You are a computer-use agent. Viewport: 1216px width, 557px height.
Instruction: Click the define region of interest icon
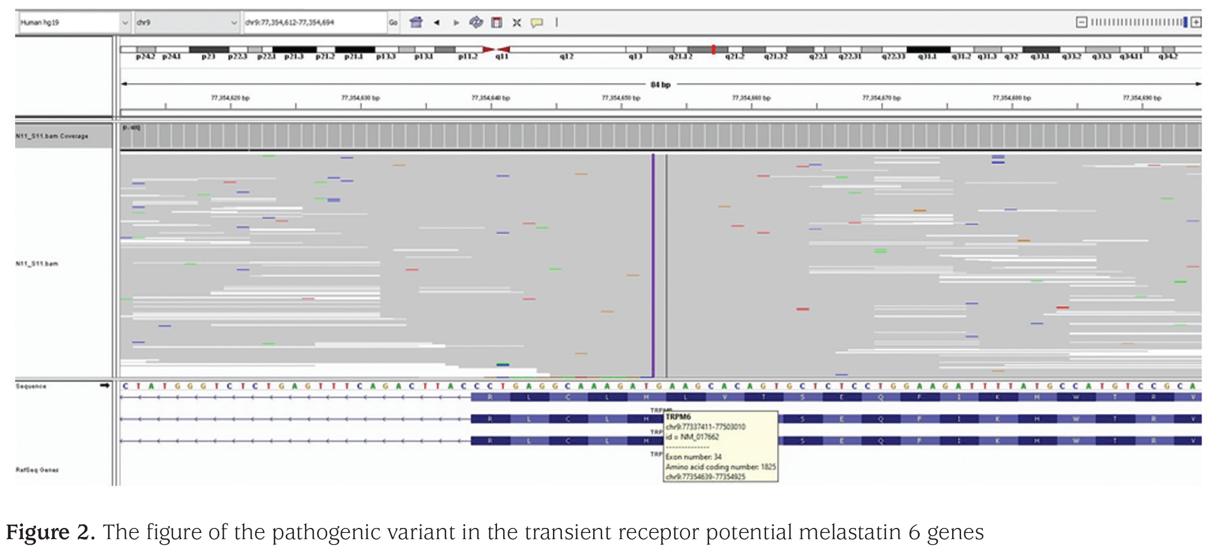point(496,22)
